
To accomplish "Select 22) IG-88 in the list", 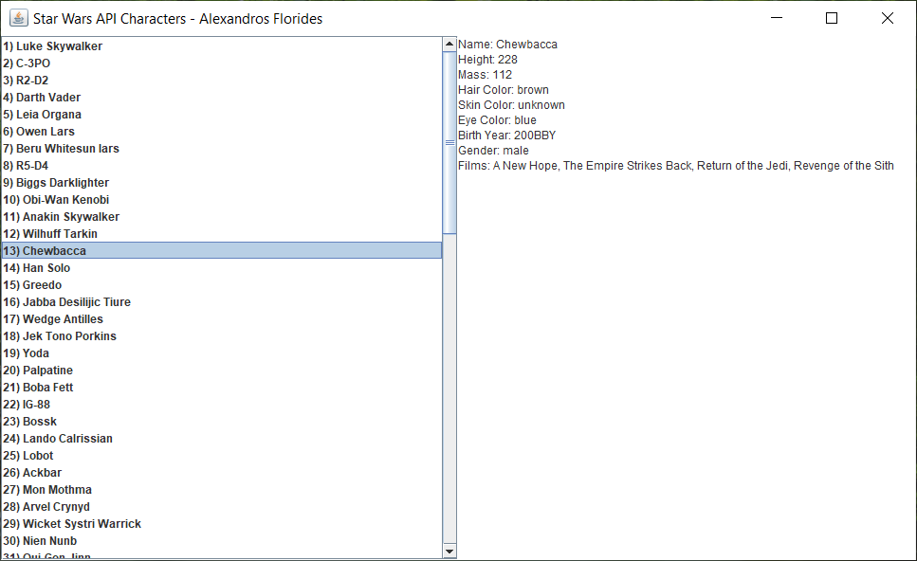I will [222, 405].
